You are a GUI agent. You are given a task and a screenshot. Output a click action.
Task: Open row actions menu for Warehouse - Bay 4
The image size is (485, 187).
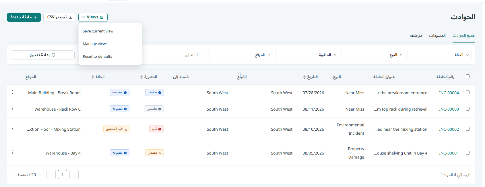(13, 153)
